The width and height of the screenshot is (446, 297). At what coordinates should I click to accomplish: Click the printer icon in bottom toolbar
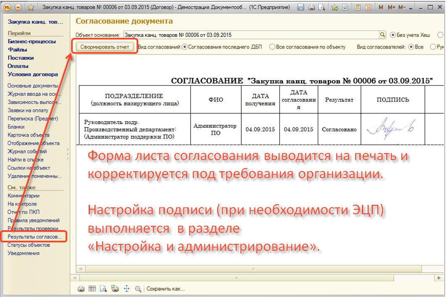click(x=81, y=289)
